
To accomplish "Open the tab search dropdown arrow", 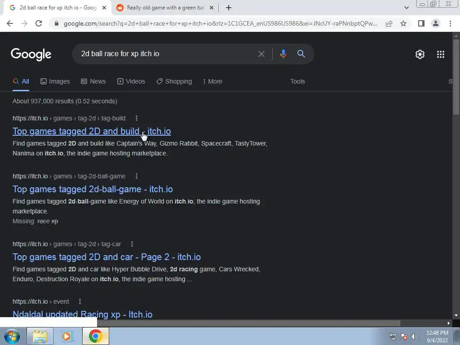I will (x=406, y=8).
